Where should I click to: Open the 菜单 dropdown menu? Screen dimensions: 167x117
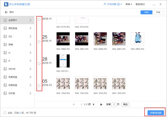(129, 4)
